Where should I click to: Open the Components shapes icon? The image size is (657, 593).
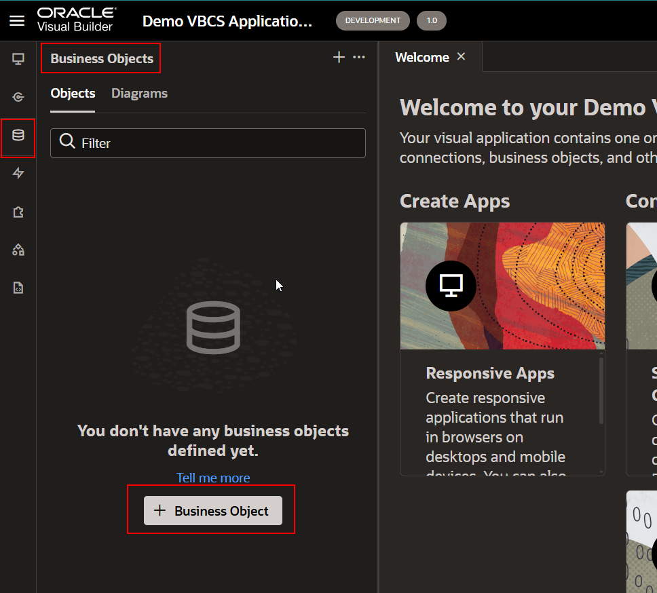click(18, 250)
